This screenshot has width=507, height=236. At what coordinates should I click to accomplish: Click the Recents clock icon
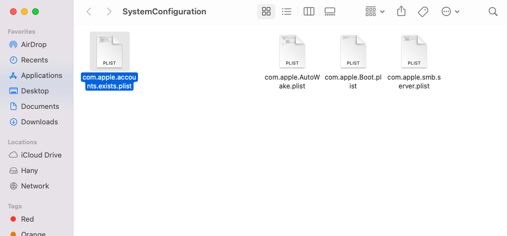[13, 60]
